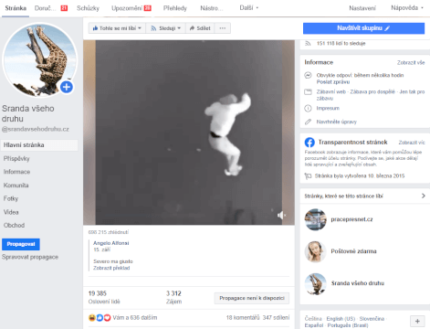Screen dimensions: 430x329
Task: Open the Nápověda dropdown
Action: (407, 8)
